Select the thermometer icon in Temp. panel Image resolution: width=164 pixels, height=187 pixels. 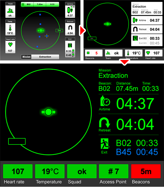pyautogui.click(x=10, y=28)
